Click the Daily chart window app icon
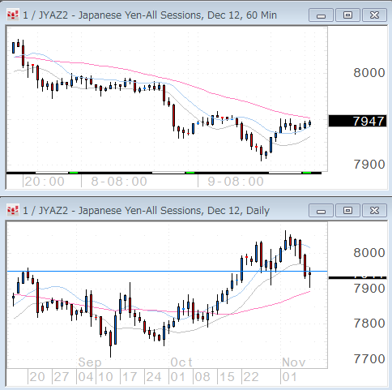This screenshot has height=390, width=392. [x=13, y=210]
